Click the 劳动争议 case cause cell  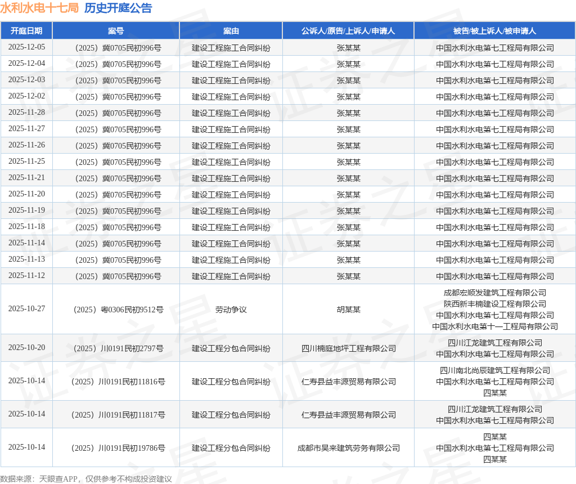click(x=231, y=310)
